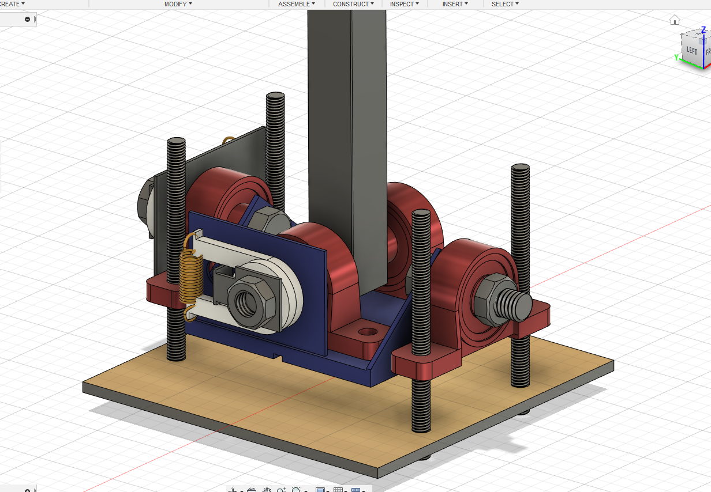Select the Orbit tool in navigation bar
Image resolution: width=711 pixels, height=492 pixels.
click(233, 490)
